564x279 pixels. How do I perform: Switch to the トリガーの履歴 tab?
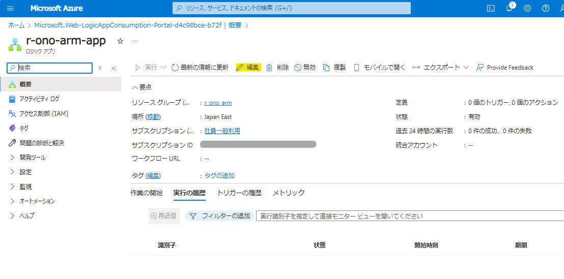click(x=239, y=193)
